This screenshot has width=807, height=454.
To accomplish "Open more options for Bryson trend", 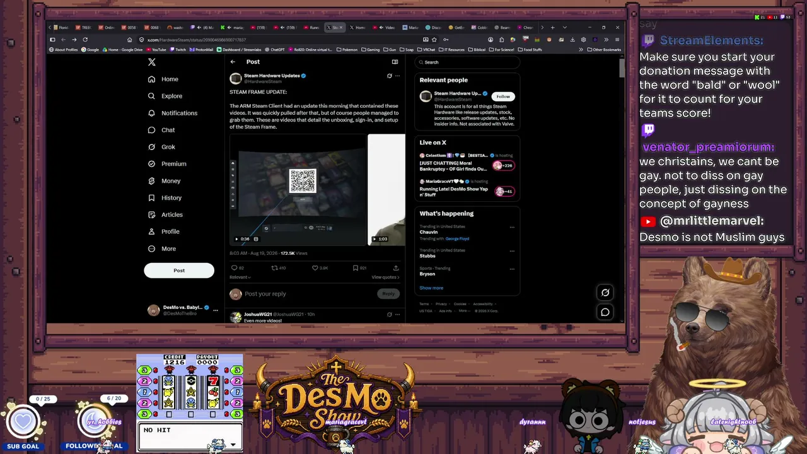I will click(x=512, y=269).
